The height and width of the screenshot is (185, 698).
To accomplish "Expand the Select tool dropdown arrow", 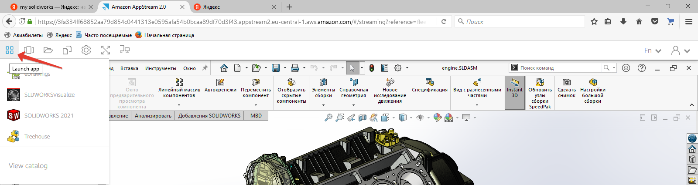I will click(362, 68).
